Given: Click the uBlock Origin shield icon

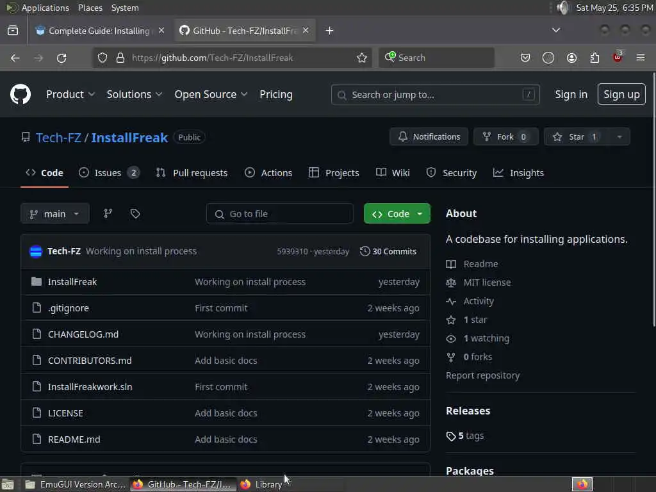Looking at the screenshot, I should pos(618,57).
